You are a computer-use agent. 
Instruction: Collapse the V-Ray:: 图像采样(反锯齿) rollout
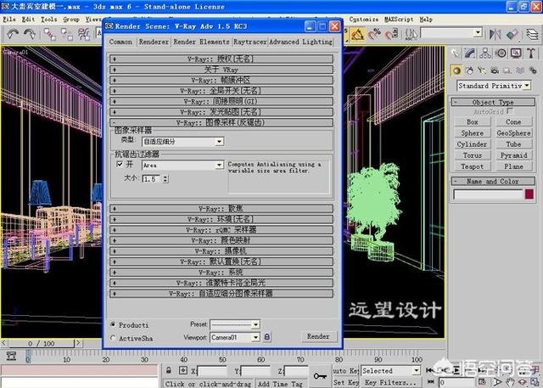pyautogui.click(x=221, y=122)
